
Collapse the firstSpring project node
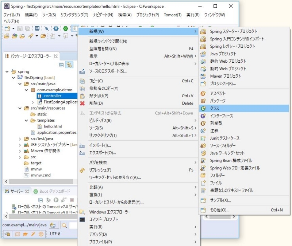(x=14, y=78)
